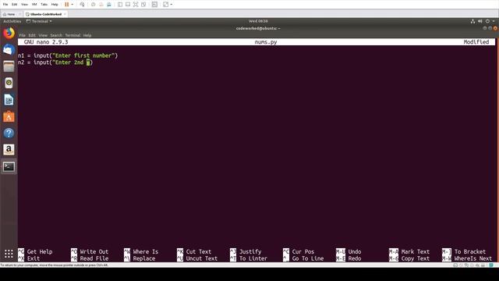499x281 pixels.
Task: Open the clock showing Wed 08:38
Action: point(258,21)
